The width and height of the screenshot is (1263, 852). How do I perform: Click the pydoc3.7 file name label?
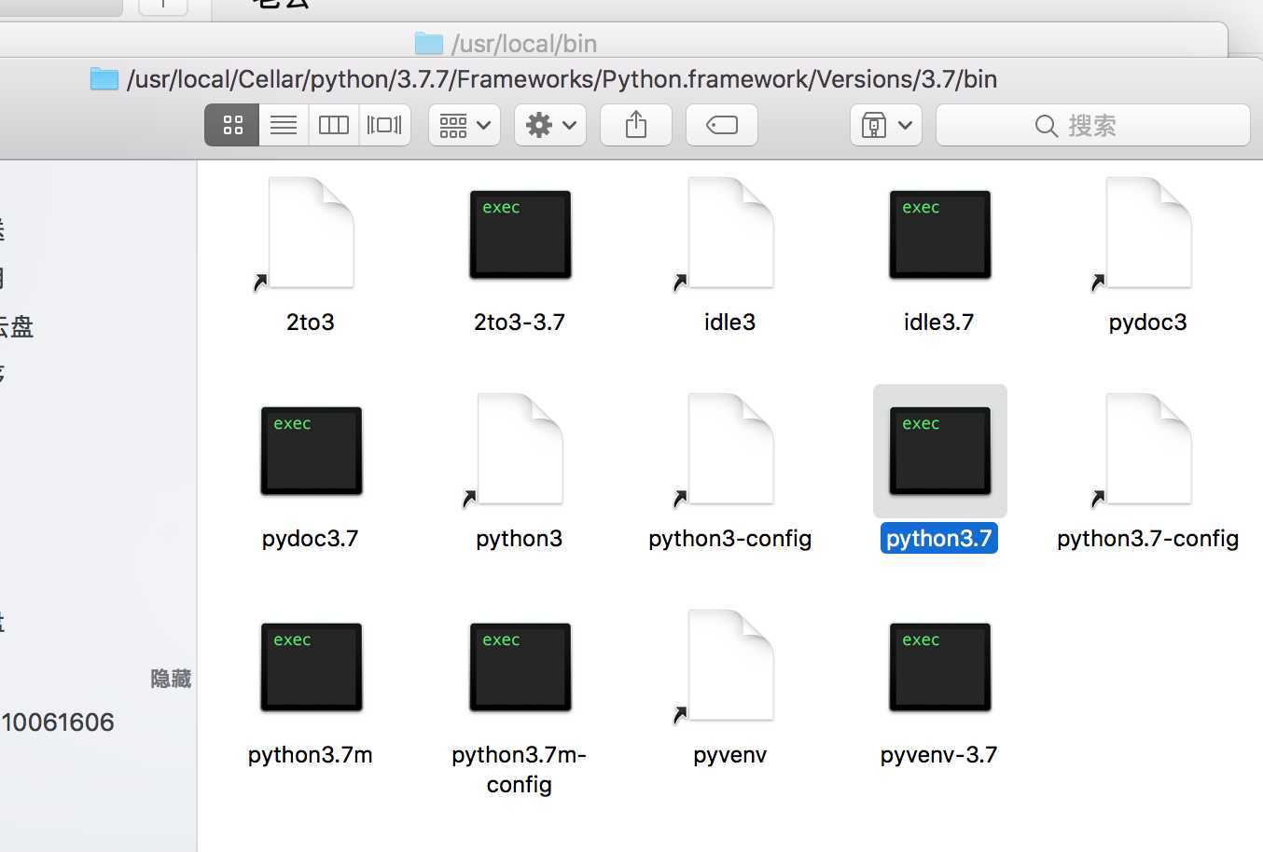pyautogui.click(x=311, y=539)
